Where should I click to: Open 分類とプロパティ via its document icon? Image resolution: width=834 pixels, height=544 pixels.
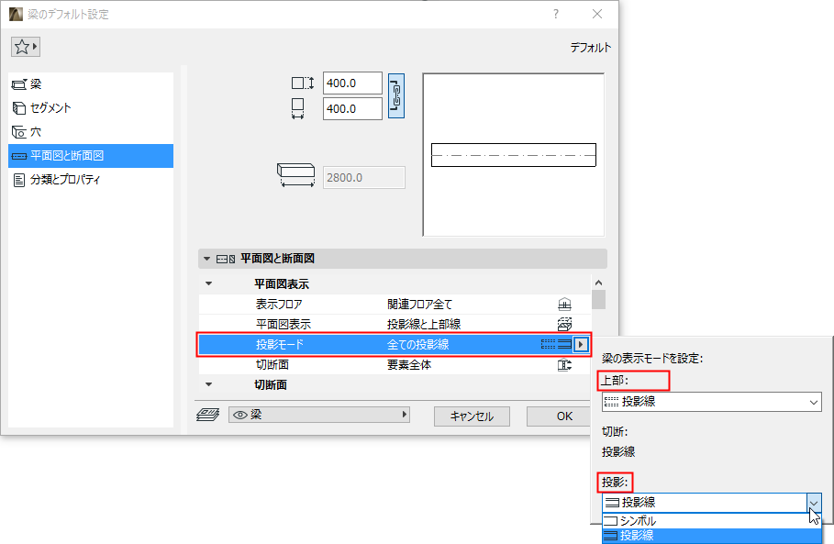[20, 178]
